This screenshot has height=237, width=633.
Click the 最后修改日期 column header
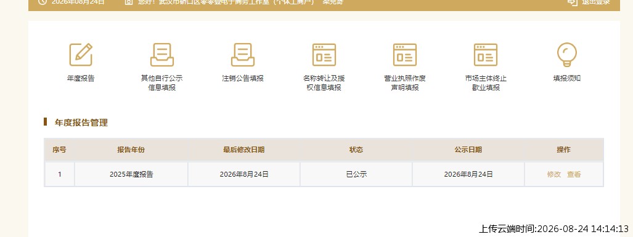click(x=244, y=150)
